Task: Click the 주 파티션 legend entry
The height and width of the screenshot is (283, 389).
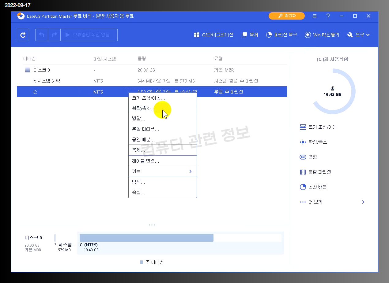Action: pos(152,262)
